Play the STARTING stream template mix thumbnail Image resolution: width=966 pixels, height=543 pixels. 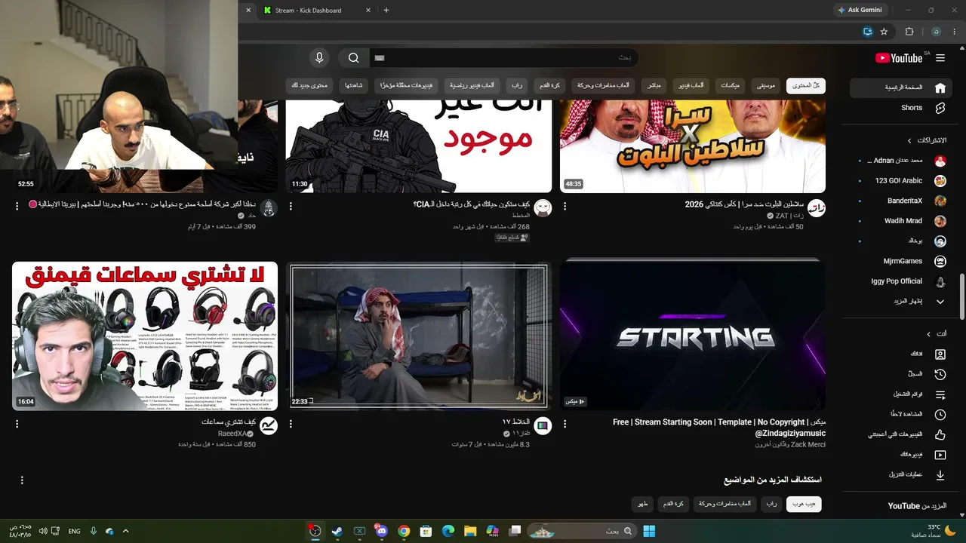click(x=693, y=336)
